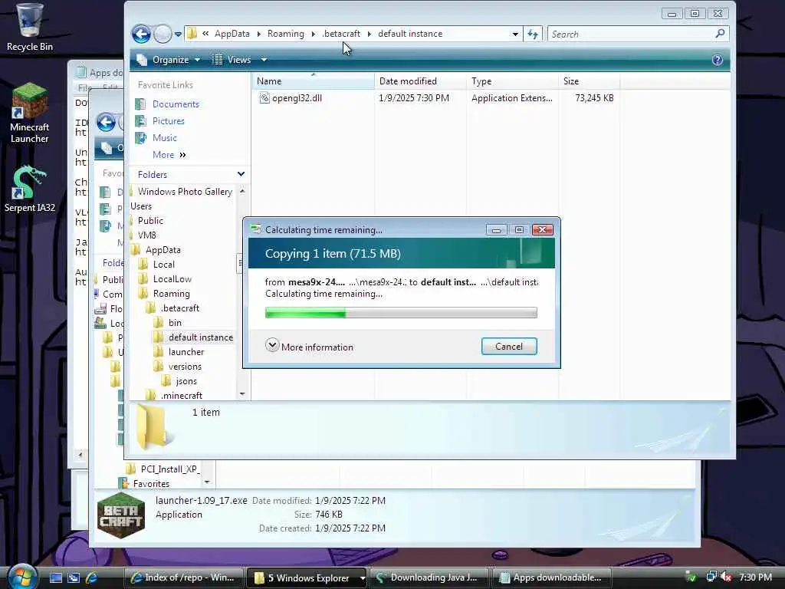Select the Roaming folder in tree
Image resolution: width=785 pixels, height=589 pixels.
click(x=171, y=294)
